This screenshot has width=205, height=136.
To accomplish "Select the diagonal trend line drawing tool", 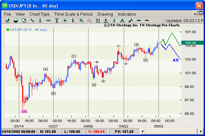I will click(x=32, y=21).
